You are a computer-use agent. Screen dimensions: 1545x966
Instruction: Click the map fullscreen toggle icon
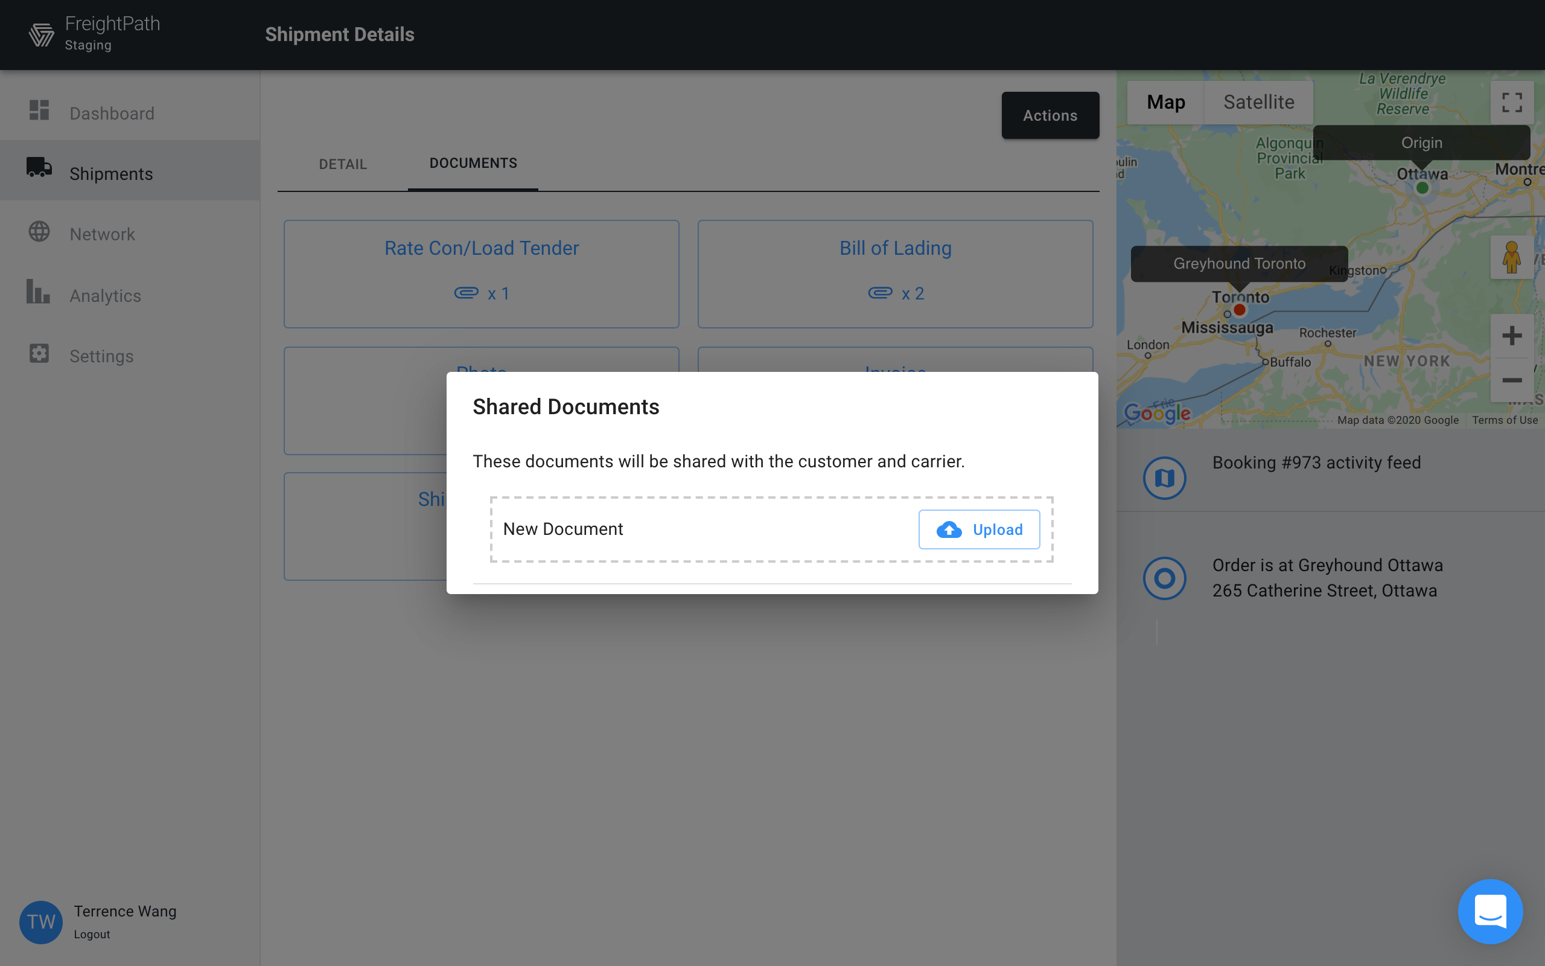tap(1511, 102)
